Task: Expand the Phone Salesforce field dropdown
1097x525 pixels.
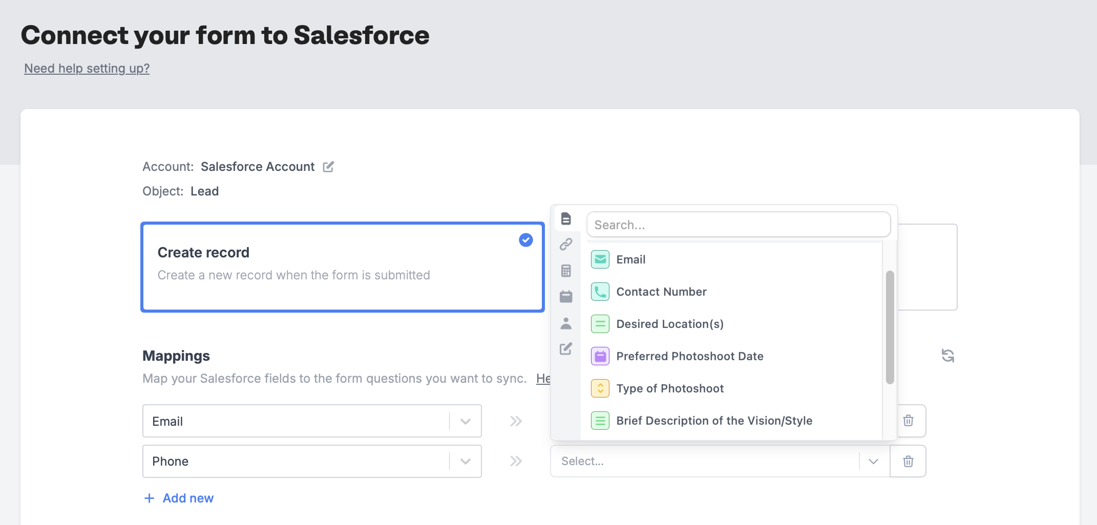Action: pos(465,462)
